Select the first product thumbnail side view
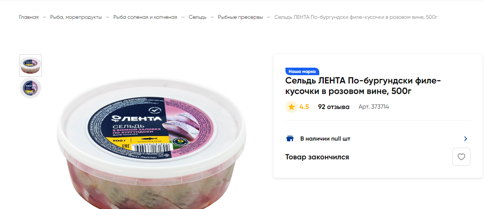The image size is (484, 209). (x=30, y=65)
